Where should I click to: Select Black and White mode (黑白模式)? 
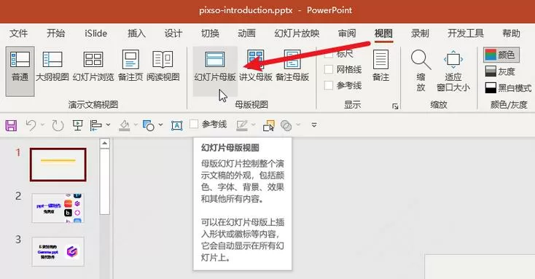click(x=508, y=88)
